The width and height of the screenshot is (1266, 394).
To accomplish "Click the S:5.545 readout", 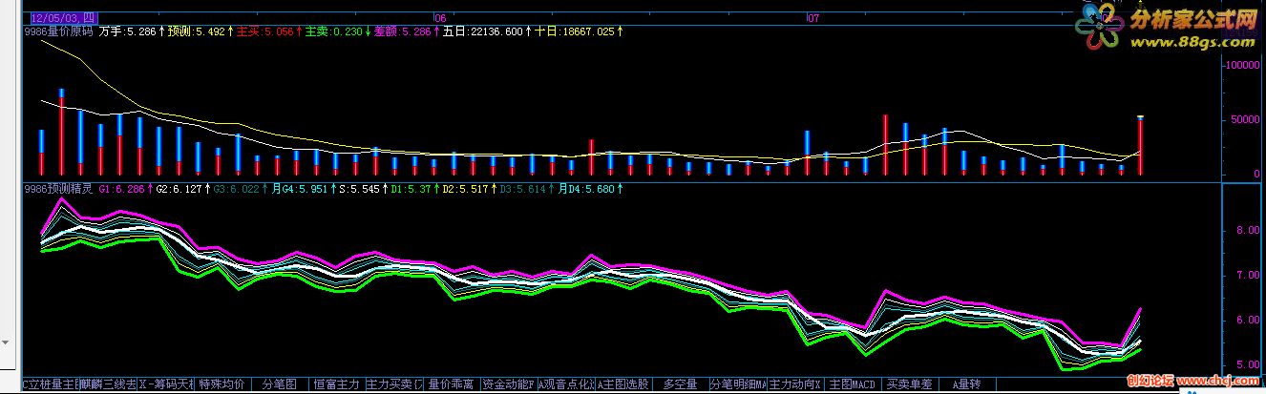I will (361, 189).
